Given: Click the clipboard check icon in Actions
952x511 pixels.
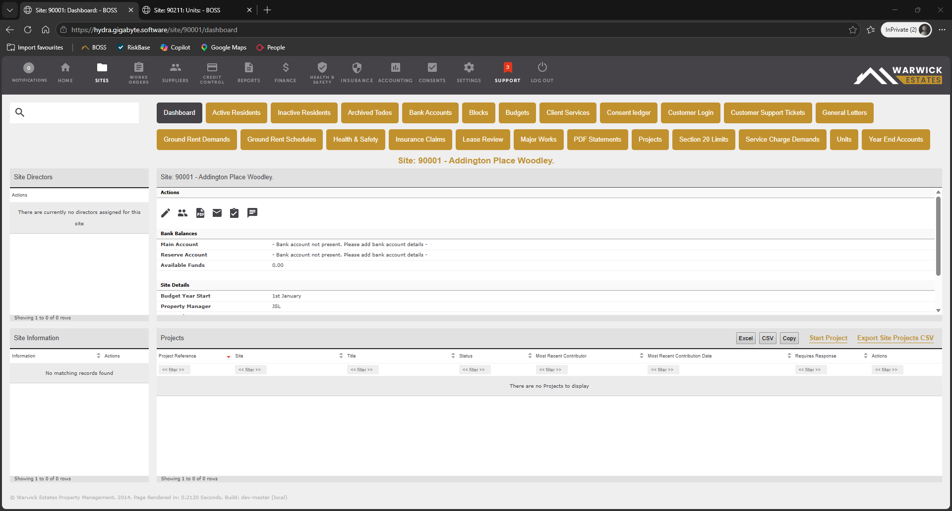Looking at the screenshot, I should pyautogui.click(x=234, y=213).
